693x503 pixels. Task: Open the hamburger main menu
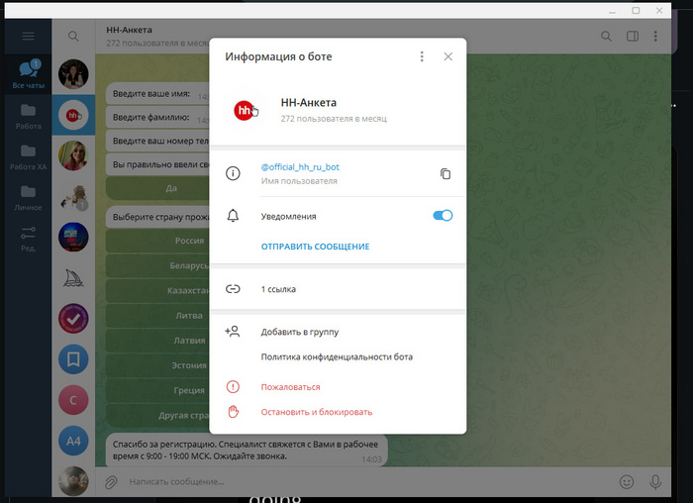pyautogui.click(x=28, y=36)
